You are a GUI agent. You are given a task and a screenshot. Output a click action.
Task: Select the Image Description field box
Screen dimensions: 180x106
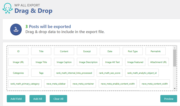tap(88, 62)
